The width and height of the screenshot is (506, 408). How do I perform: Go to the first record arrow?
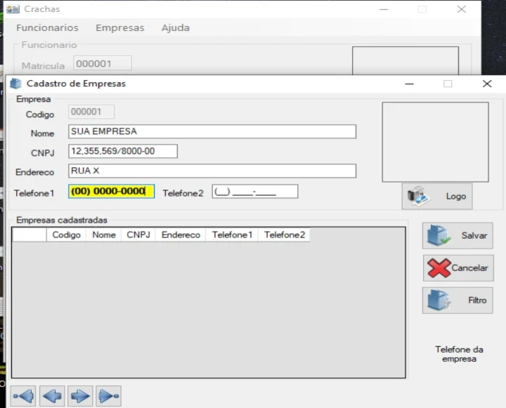[x=23, y=396]
